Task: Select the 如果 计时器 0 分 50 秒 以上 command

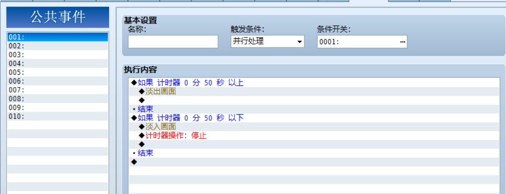Action: tap(314, 83)
